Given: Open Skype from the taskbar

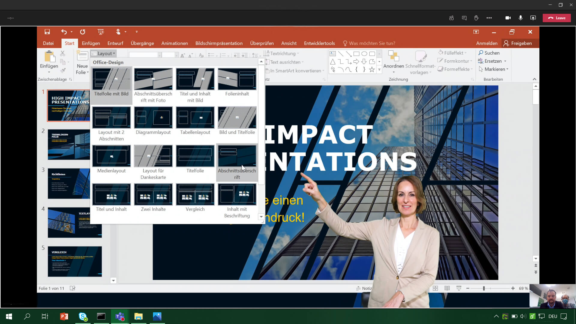Looking at the screenshot, I should [83, 316].
